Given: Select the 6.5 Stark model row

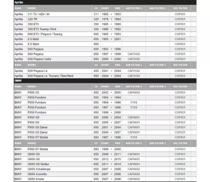Looking at the screenshot, I should (34, 44).
